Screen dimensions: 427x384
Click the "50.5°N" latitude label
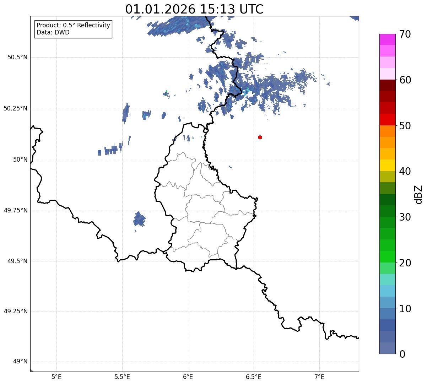point(17,57)
